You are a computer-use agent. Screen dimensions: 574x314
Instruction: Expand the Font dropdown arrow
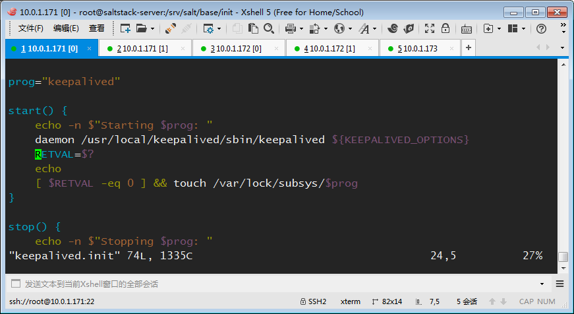pyautogui.click(x=374, y=28)
